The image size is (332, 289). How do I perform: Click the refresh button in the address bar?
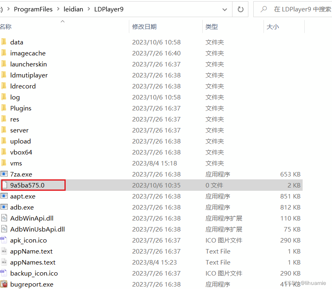tap(240, 9)
